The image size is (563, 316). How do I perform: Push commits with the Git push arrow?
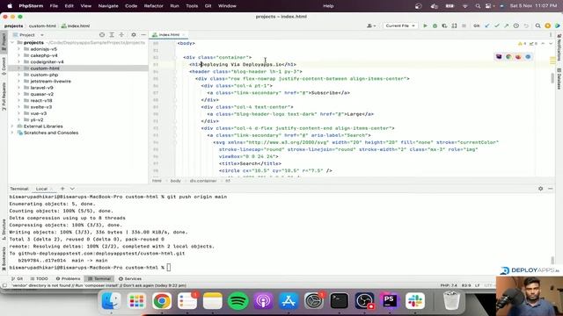(x=507, y=25)
